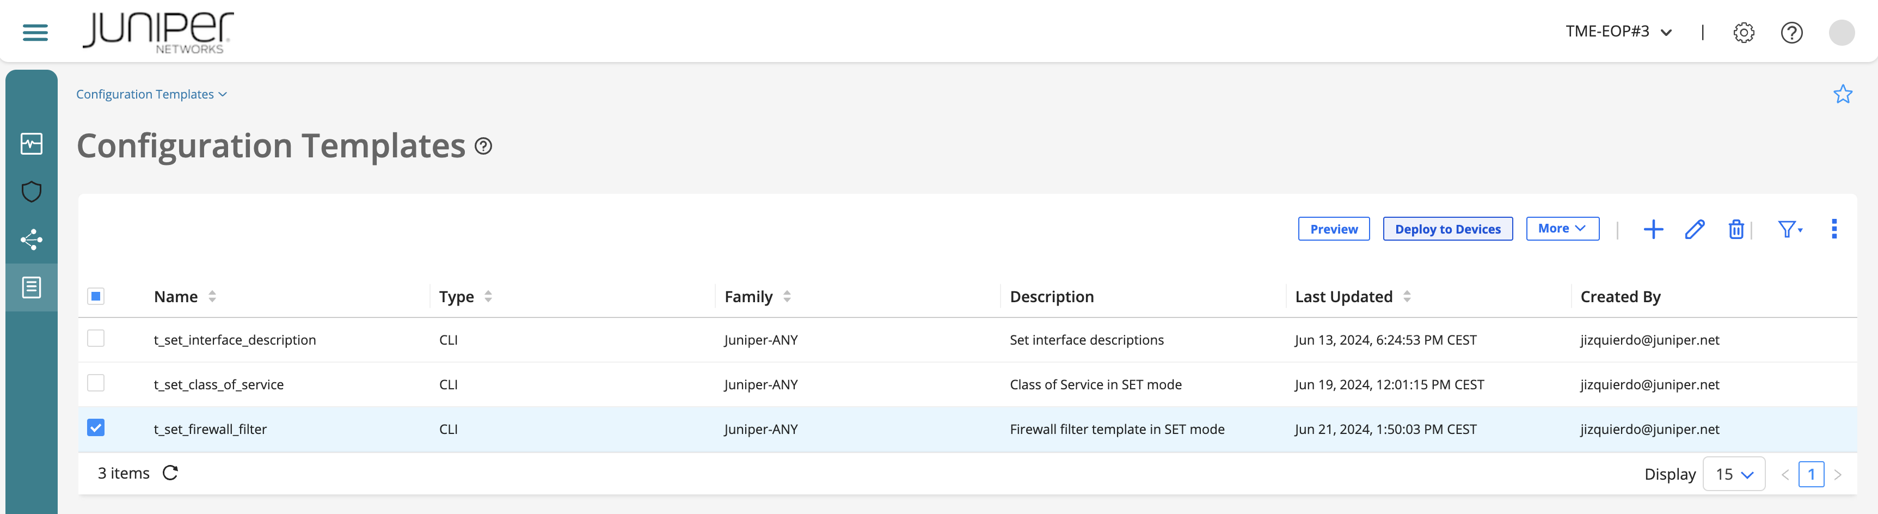Delete selected template via the trash icon
The image size is (1878, 514).
1736,229
